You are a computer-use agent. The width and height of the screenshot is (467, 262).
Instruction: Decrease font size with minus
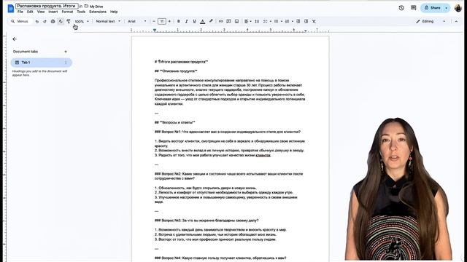[154, 21]
